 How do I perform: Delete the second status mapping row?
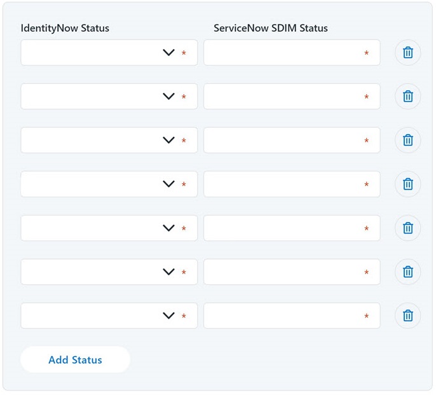pos(407,96)
